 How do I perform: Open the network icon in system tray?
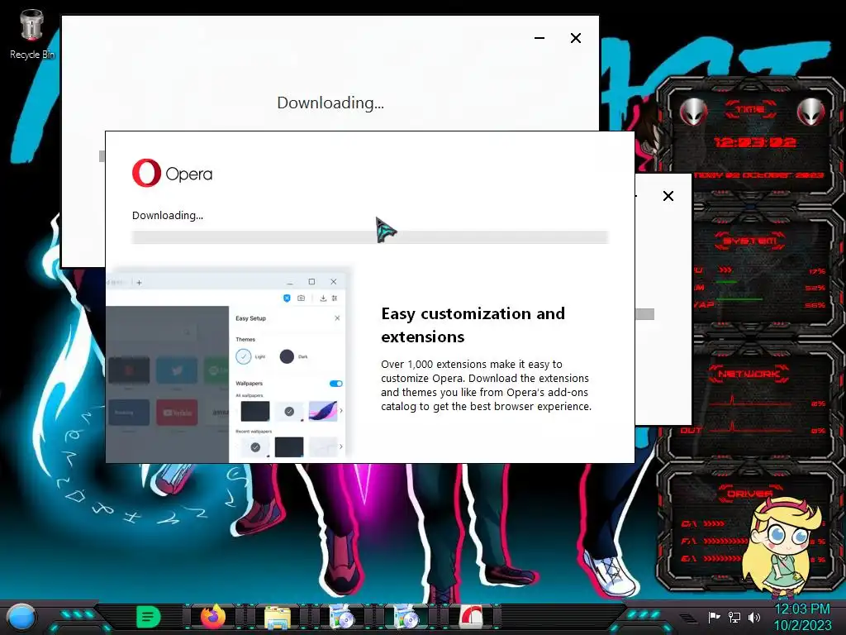(x=734, y=617)
